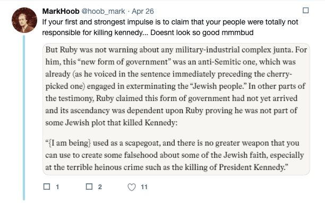Click the MarkHoob display name

(61, 11)
